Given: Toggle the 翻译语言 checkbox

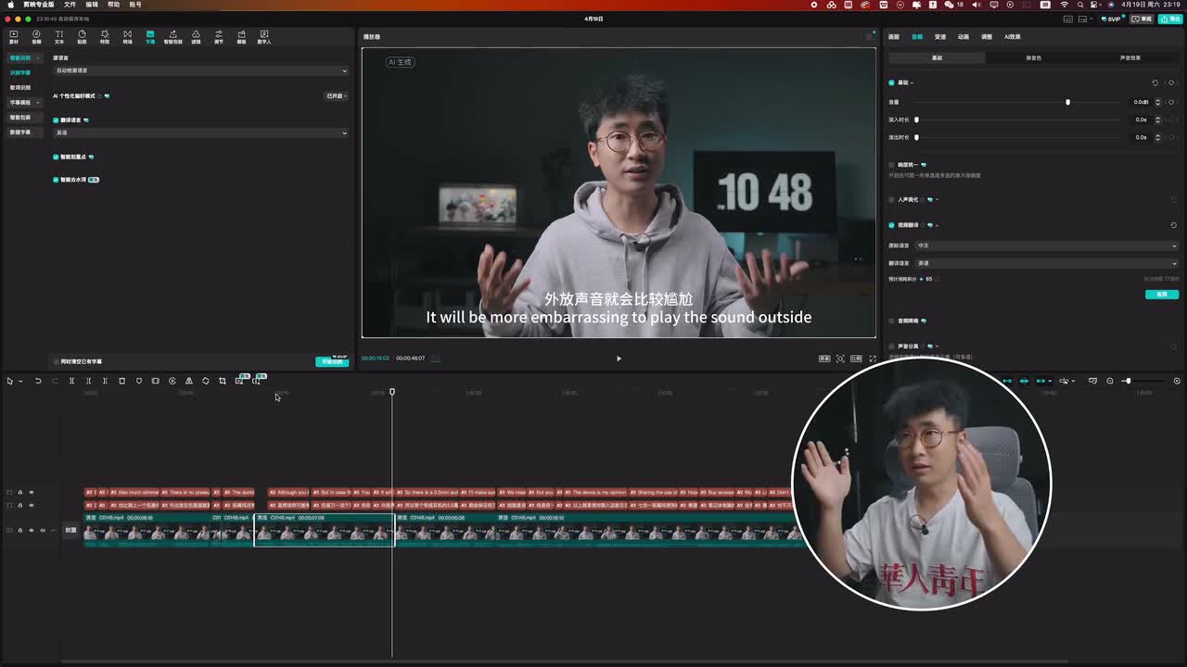Looking at the screenshot, I should pyautogui.click(x=57, y=120).
